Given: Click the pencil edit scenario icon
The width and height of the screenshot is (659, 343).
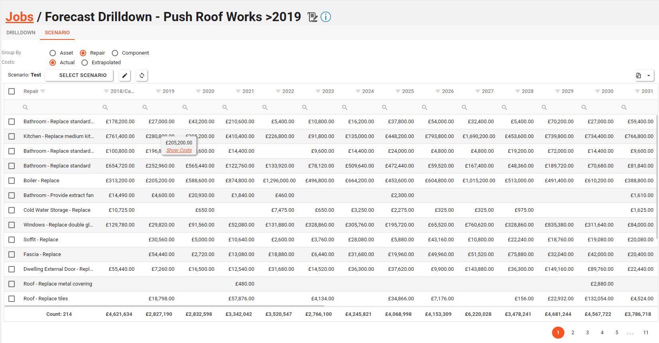Looking at the screenshot, I should pos(125,75).
